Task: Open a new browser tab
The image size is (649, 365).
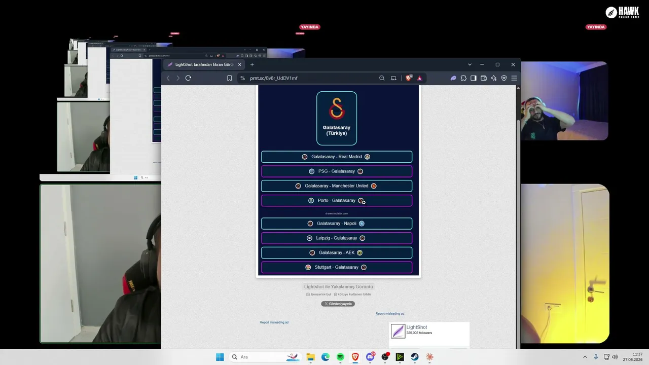Action: point(252,64)
